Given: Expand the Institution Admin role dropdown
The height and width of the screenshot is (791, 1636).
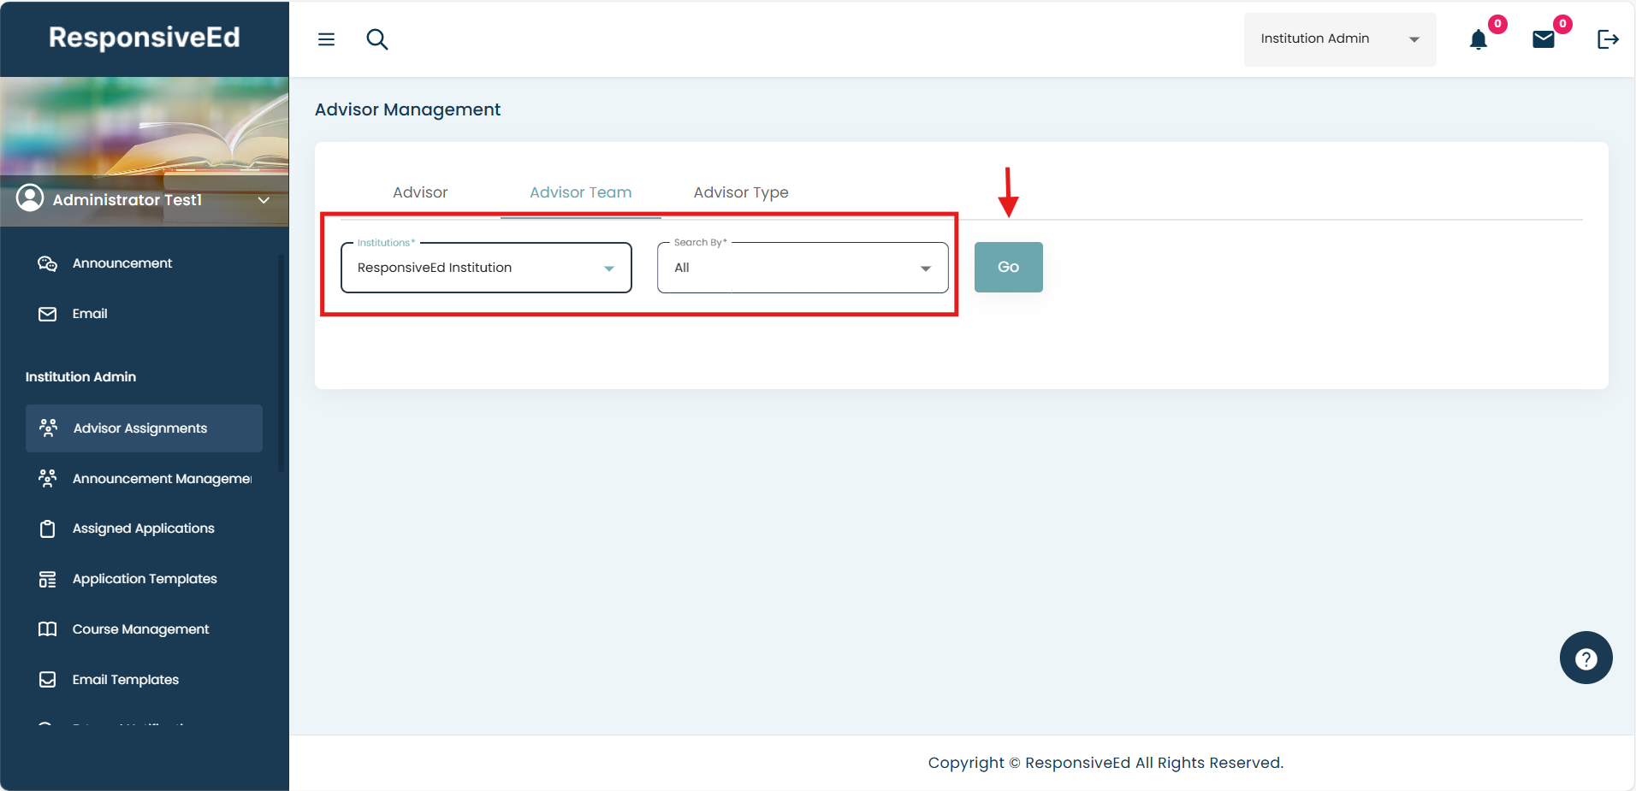Looking at the screenshot, I should (x=1339, y=39).
